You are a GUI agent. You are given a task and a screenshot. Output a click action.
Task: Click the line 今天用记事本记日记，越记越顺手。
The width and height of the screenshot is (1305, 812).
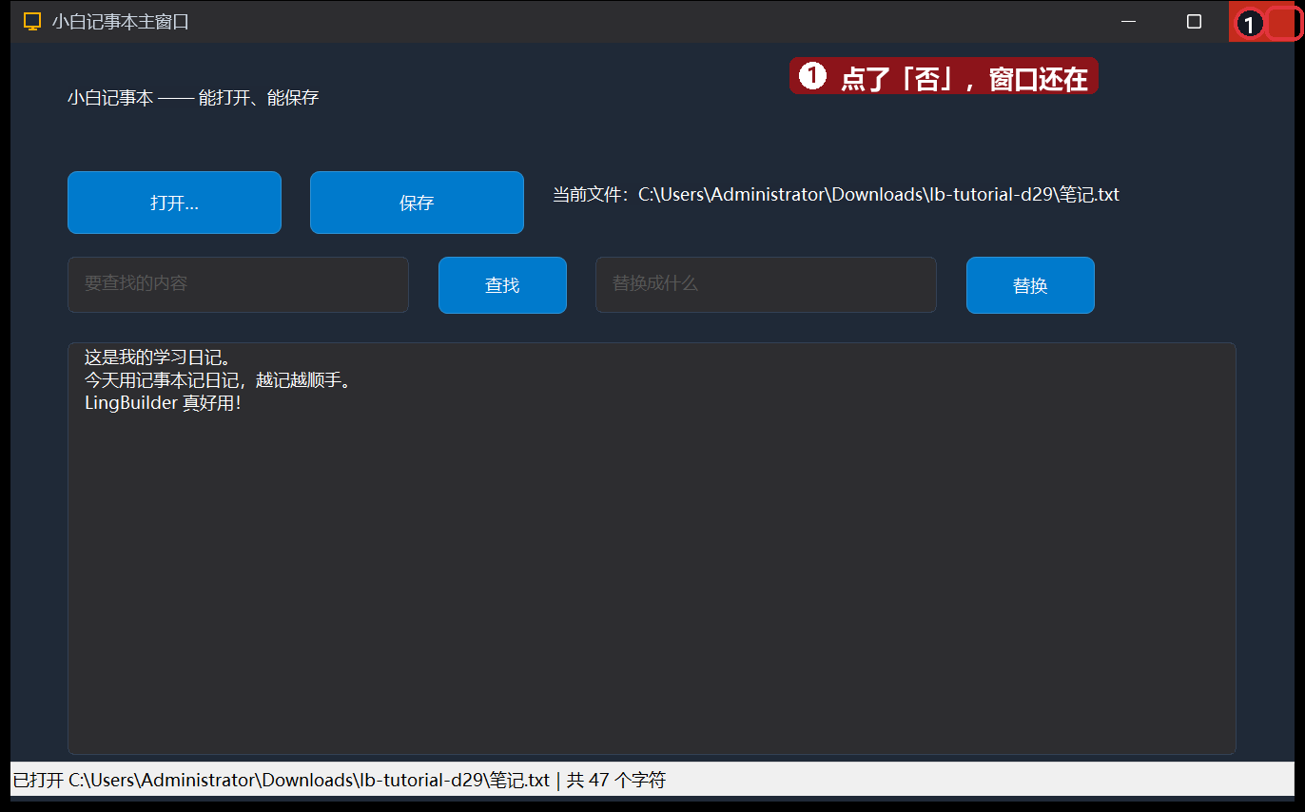click(x=221, y=380)
